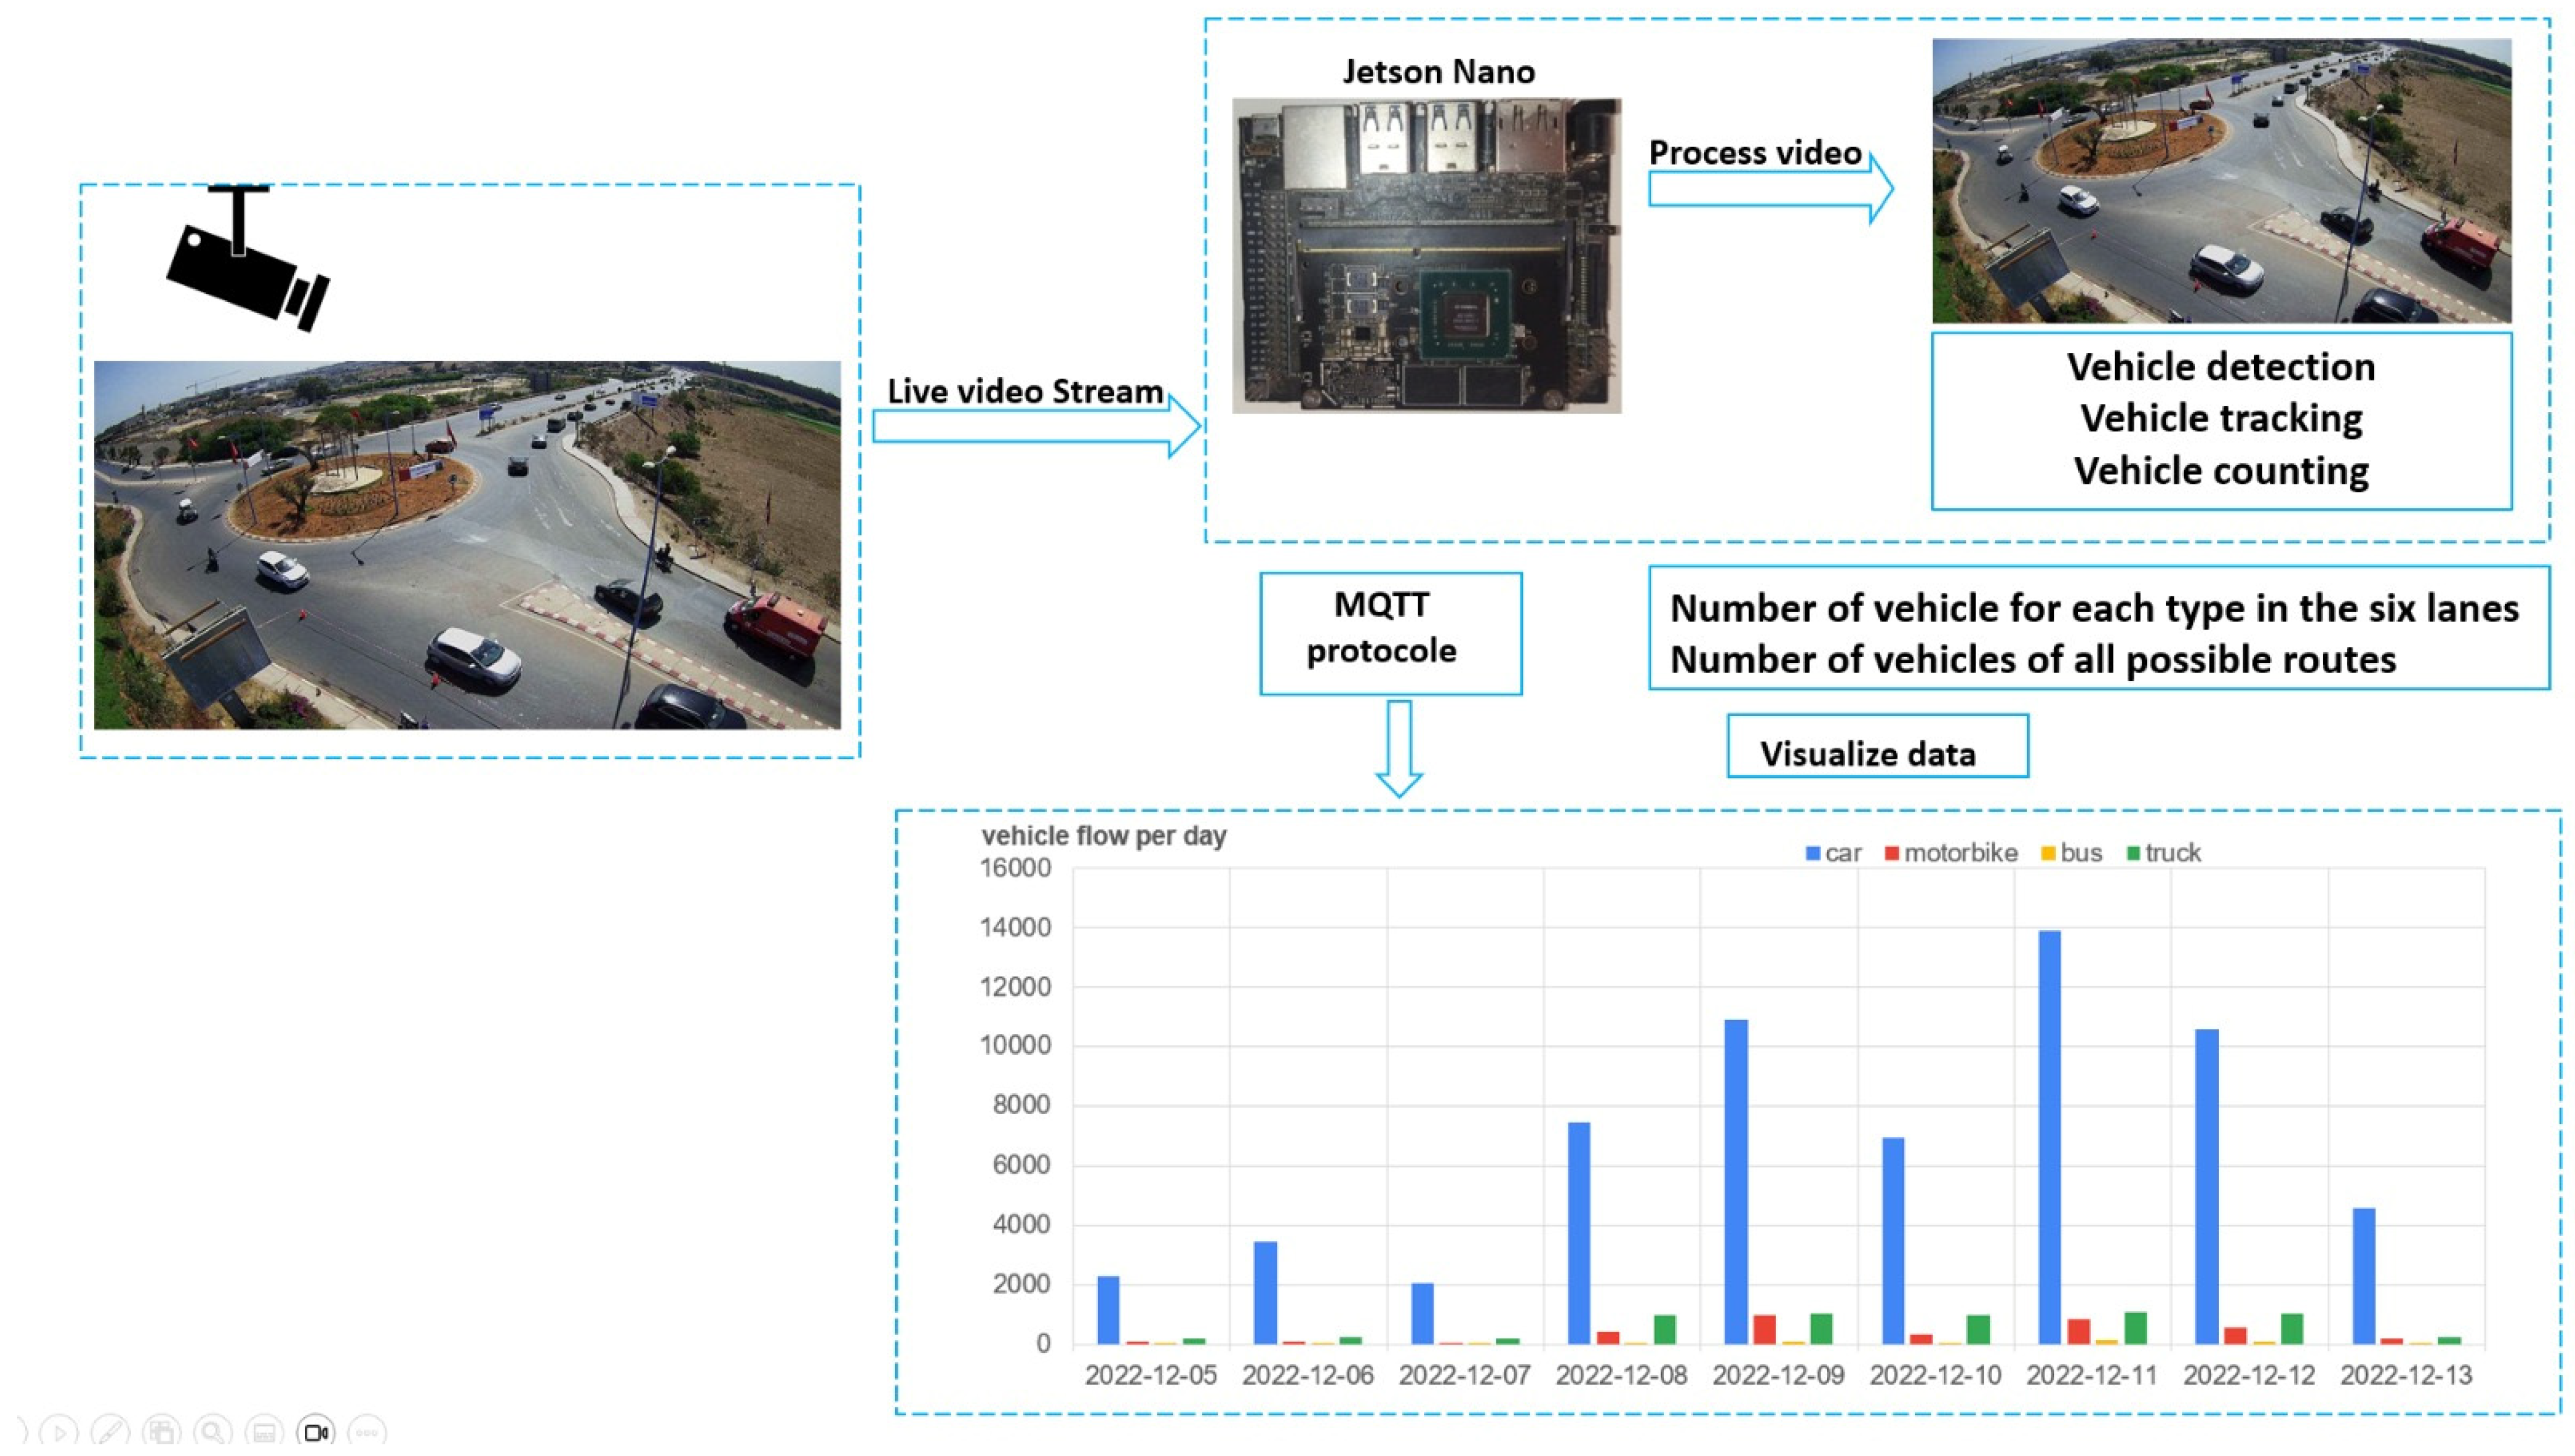Open the pen and laser pointer tools
Image resolution: width=2575 pixels, height=1456 pixels.
click(109, 1432)
